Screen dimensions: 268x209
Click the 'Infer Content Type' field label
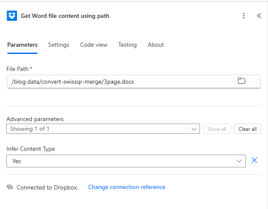click(31, 149)
